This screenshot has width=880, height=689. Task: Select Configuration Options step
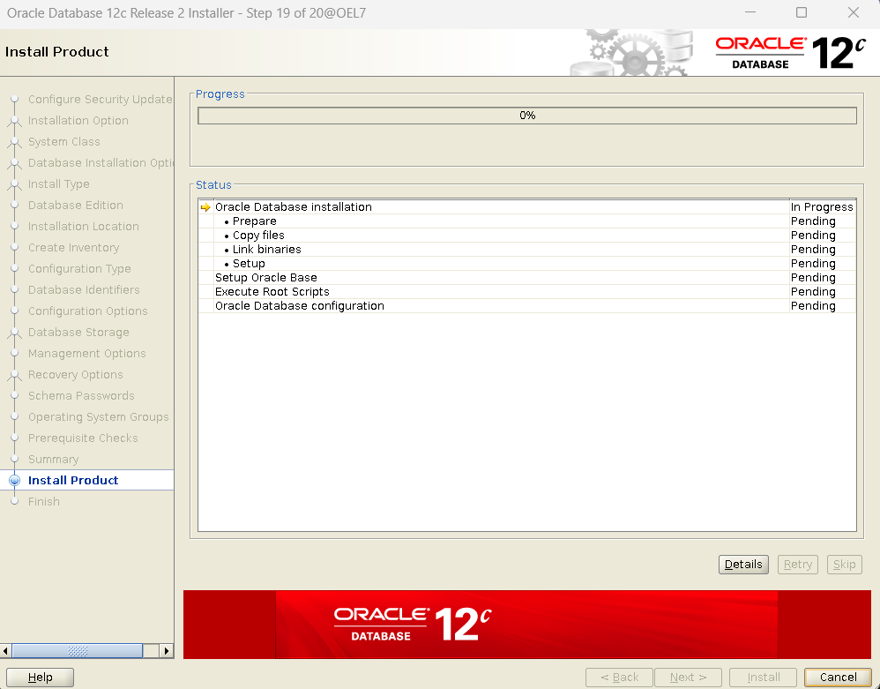87,311
